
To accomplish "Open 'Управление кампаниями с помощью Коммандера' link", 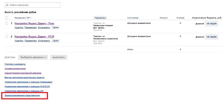I will [28, 82].
